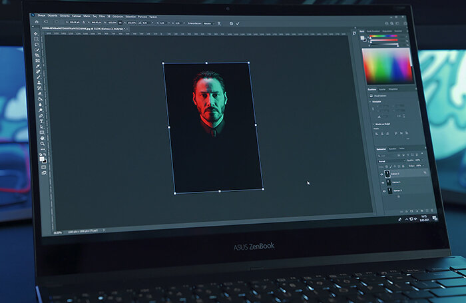Open the Katman menu
The width and height of the screenshot is (466, 303).
pyautogui.click(x=77, y=16)
